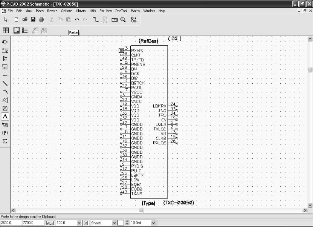Print the schematic

[41, 19]
